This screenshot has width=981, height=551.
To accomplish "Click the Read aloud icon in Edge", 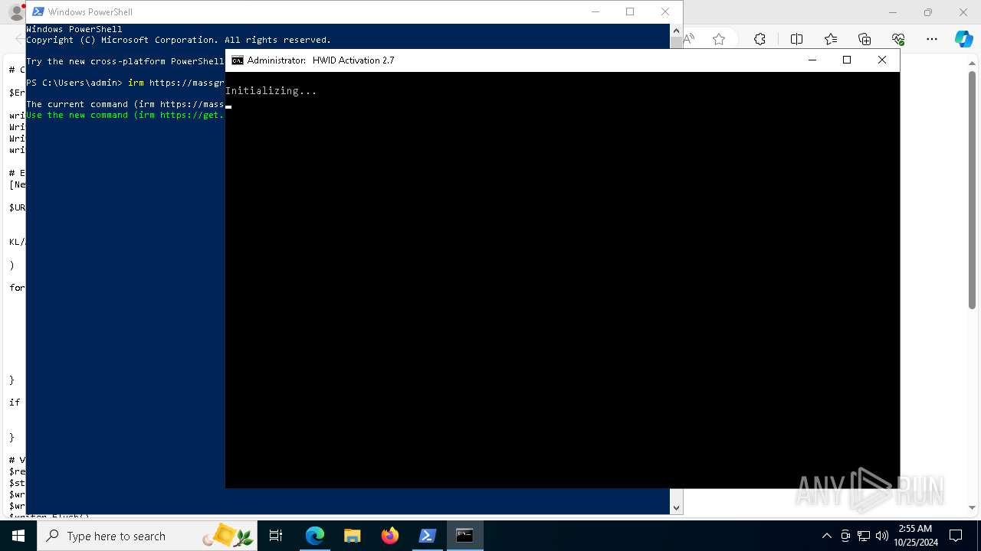I will pyautogui.click(x=689, y=39).
